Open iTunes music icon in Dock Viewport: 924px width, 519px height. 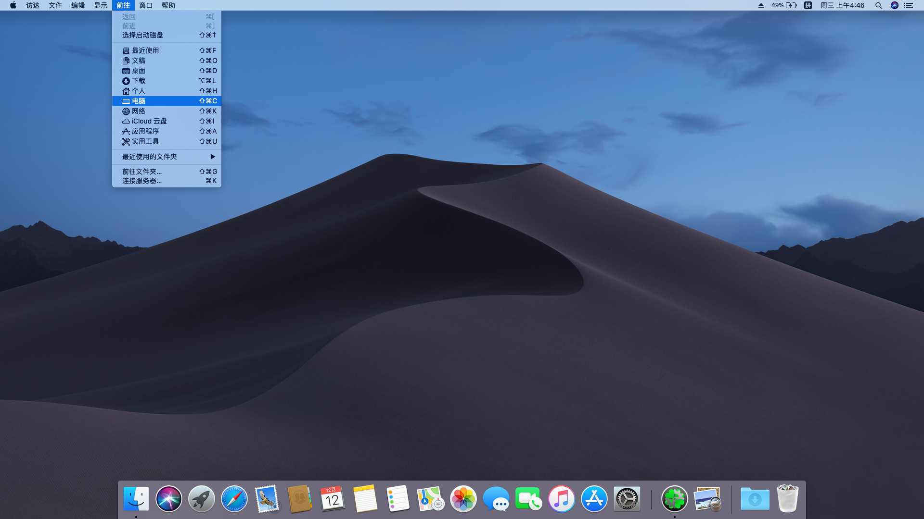point(562,499)
